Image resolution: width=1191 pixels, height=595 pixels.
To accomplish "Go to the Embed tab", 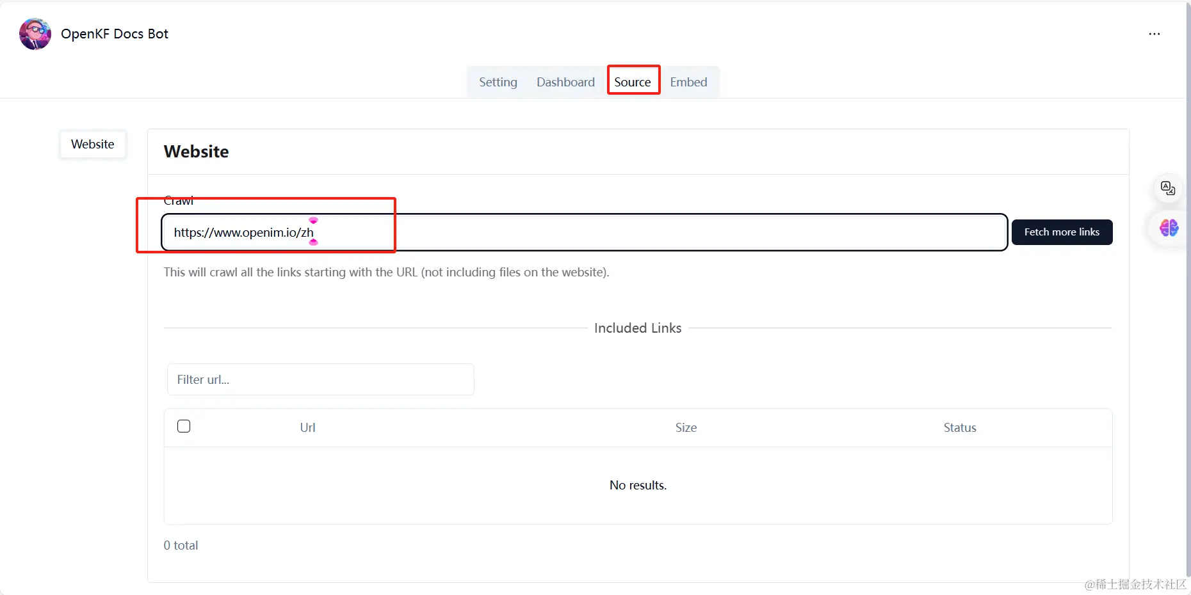I will [x=688, y=82].
